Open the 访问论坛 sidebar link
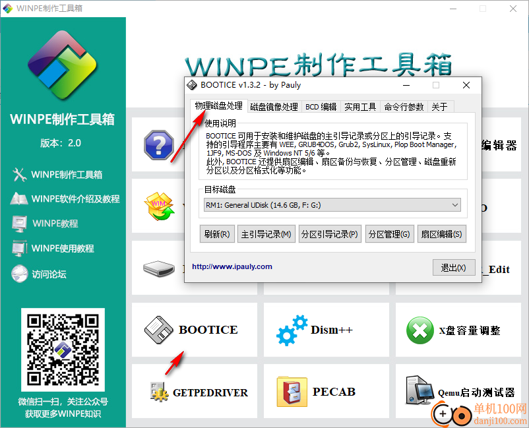 point(49,274)
